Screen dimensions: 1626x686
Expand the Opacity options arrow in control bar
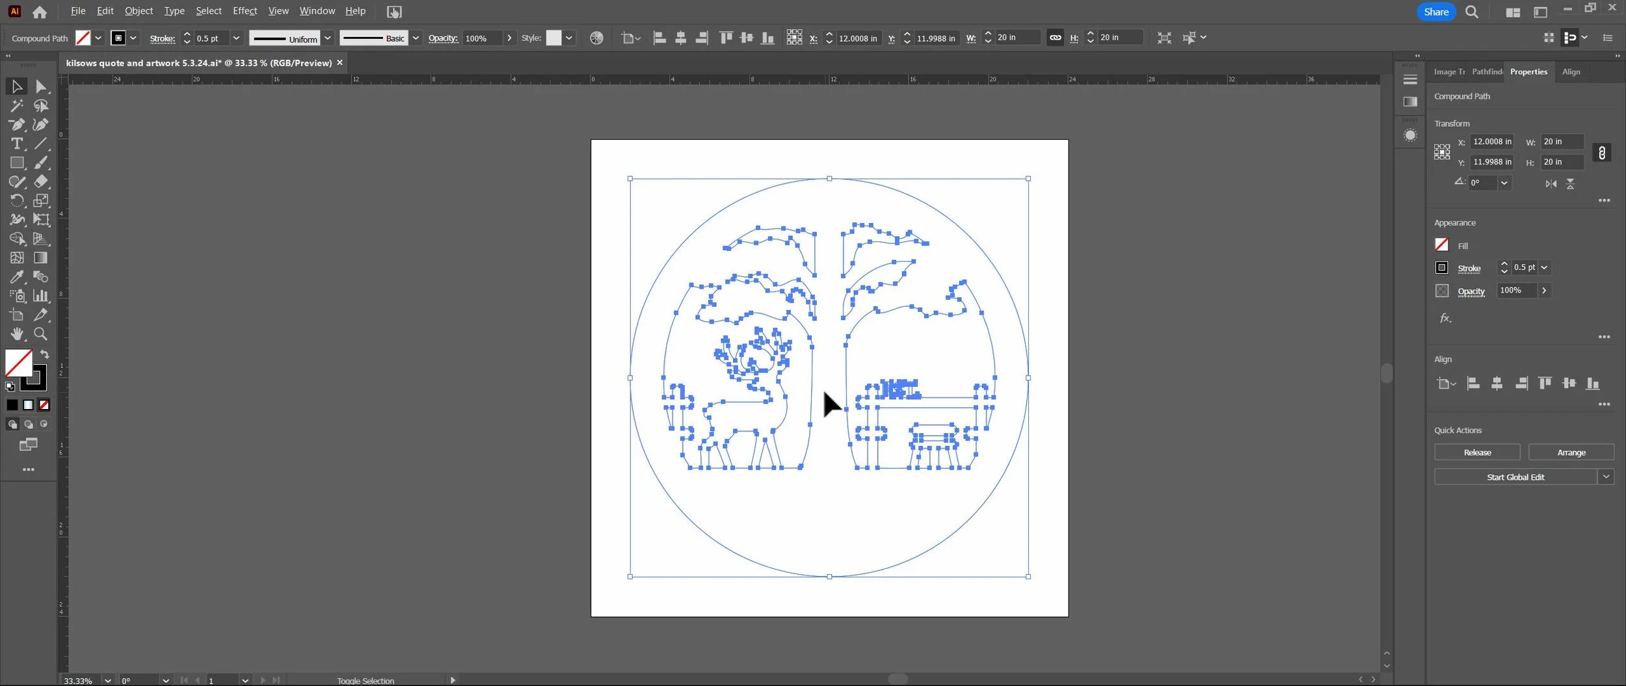tap(509, 38)
